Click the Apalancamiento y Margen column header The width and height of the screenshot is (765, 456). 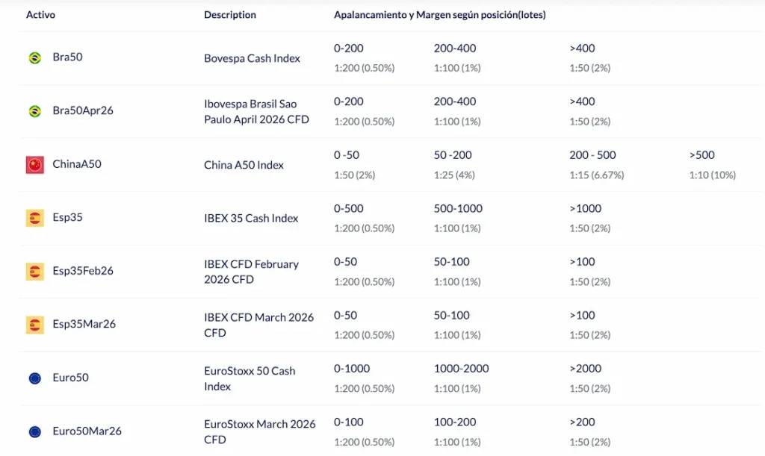[x=439, y=15]
